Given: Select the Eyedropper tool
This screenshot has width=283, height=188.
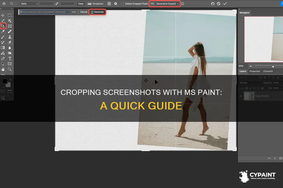Looking at the screenshot, I should [x=3, y=32].
